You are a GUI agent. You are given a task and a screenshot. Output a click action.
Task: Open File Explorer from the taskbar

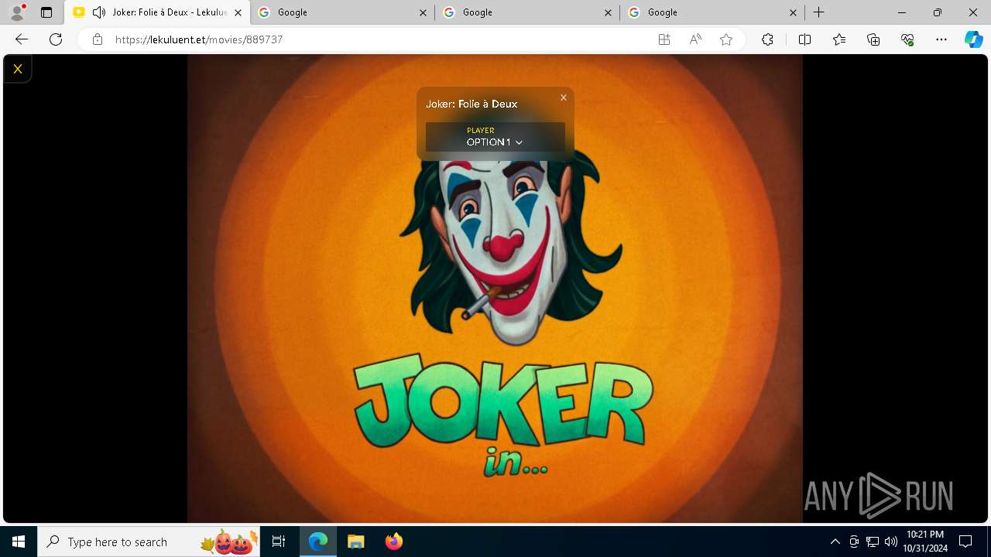click(x=355, y=542)
